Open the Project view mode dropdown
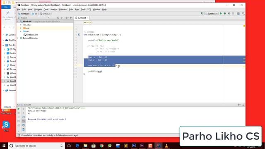Screen dimensions: 265x149 tap(48, 18)
